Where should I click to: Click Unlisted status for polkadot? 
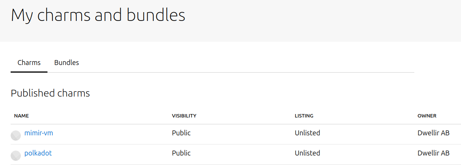pyautogui.click(x=307, y=153)
